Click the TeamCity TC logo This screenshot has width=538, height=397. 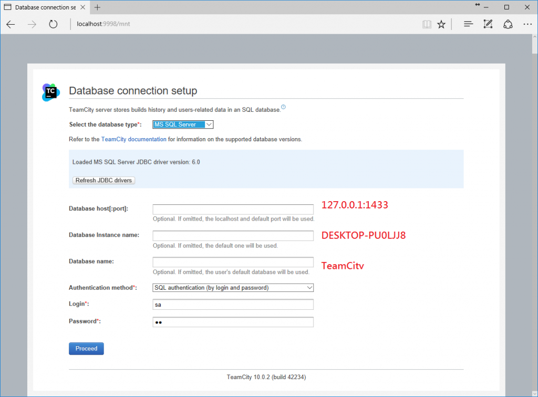(x=51, y=92)
